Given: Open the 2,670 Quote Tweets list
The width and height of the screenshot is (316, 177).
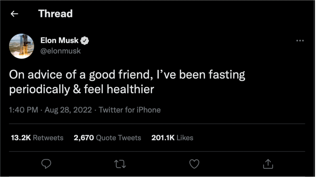Looking at the screenshot, I should (107, 138).
